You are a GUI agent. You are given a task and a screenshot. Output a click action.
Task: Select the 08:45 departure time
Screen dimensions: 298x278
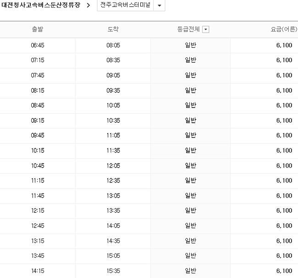click(38, 105)
